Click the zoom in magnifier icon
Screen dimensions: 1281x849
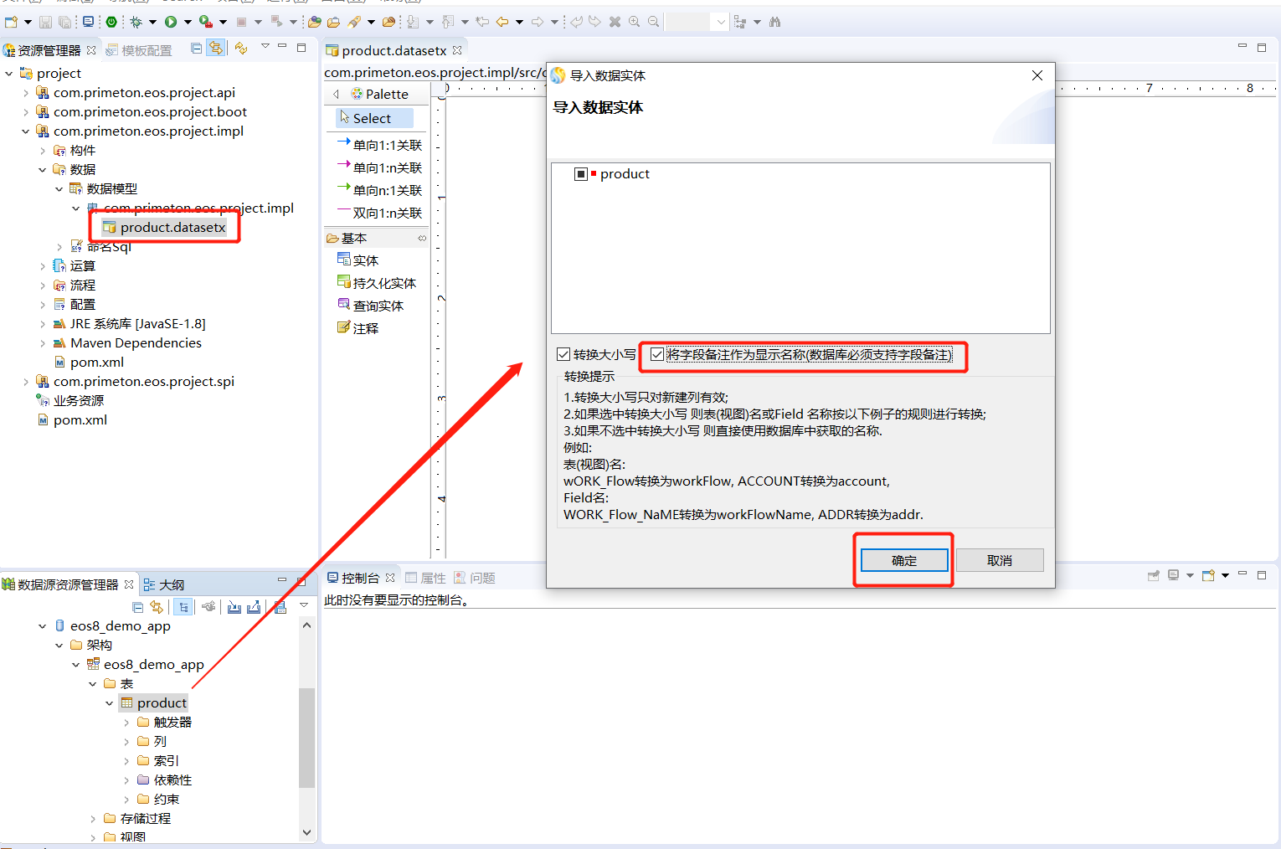pos(635,22)
